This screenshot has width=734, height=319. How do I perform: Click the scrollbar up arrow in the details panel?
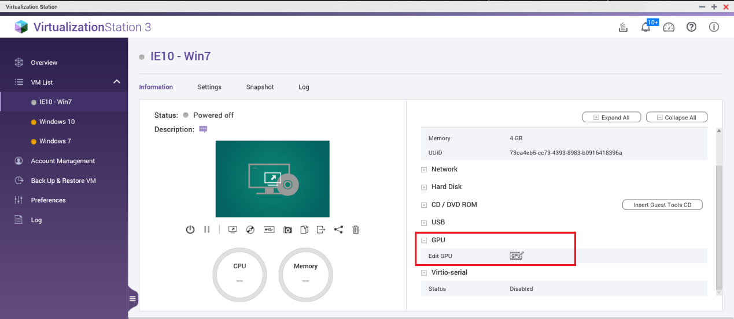click(x=719, y=132)
